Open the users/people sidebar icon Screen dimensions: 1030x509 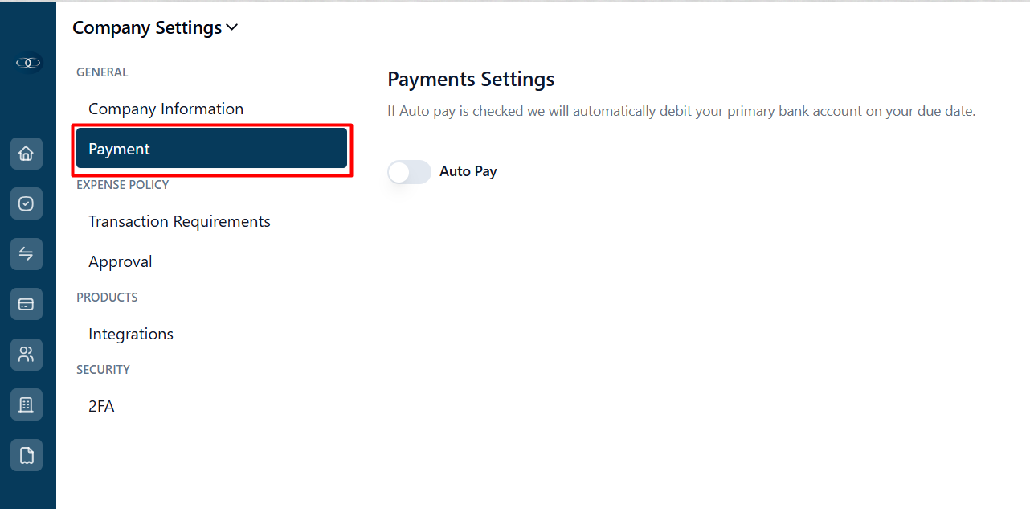tap(27, 355)
